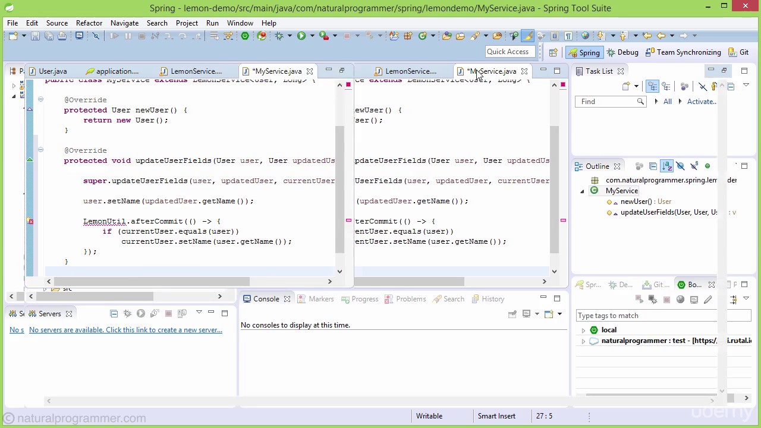Click the Save All toolbar icon
Image resolution: width=761 pixels, height=428 pixels.
(48, 36)
